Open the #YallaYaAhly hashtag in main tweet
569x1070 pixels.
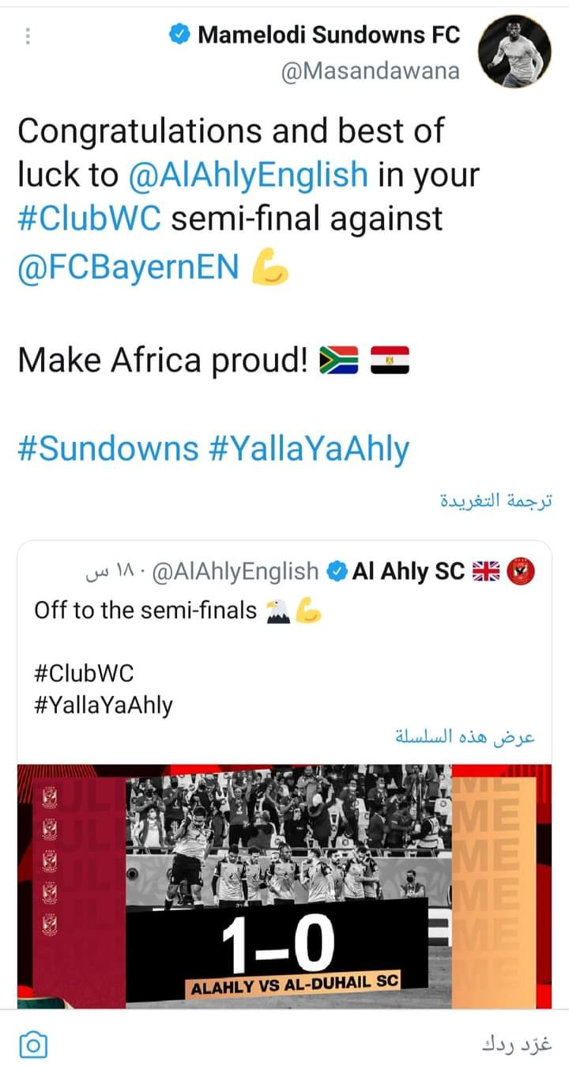309,448
